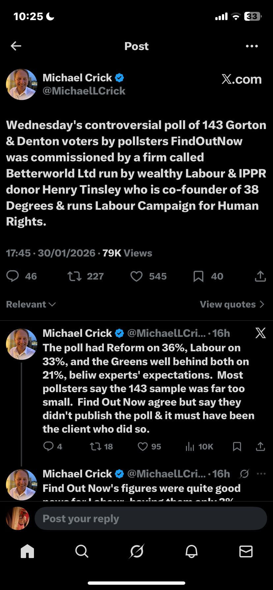Bookmark the main post with 40 bookmarks
Screen dimensions: 273x590
pos(198,276)
